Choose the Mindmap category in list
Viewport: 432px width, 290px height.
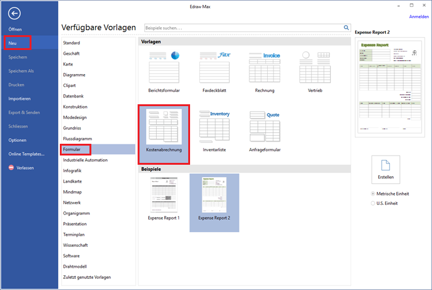[x=73, y=191]
